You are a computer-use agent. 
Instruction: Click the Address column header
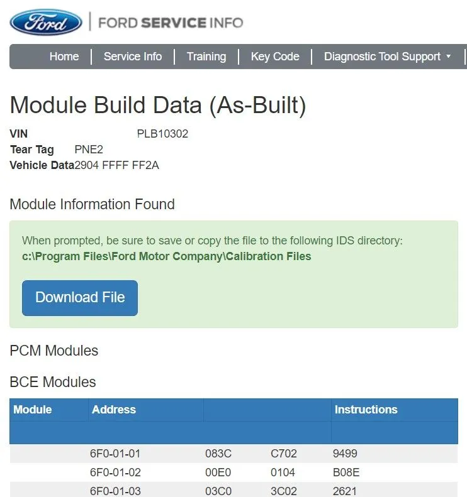(x=114, y=410)
